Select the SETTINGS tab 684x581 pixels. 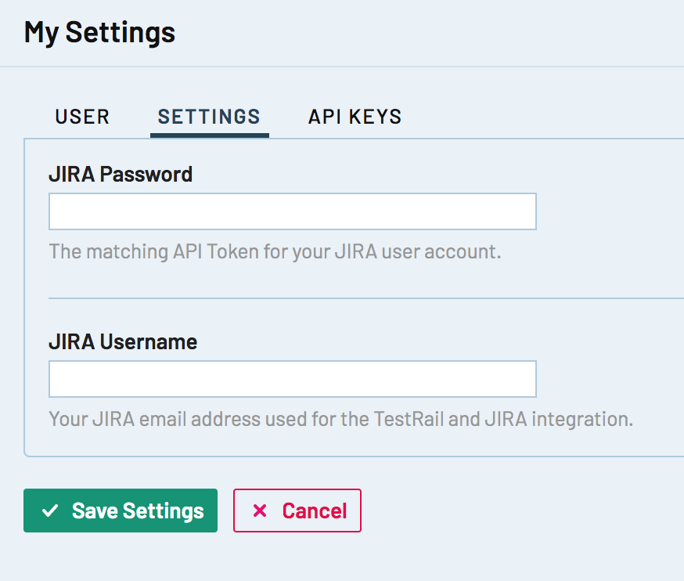(209, 117)
